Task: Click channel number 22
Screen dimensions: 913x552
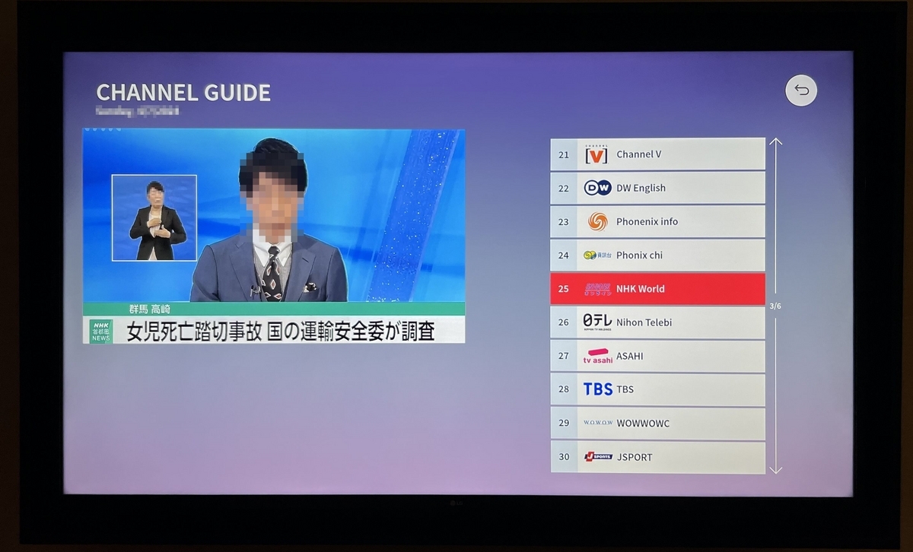Action: [564, 188]
